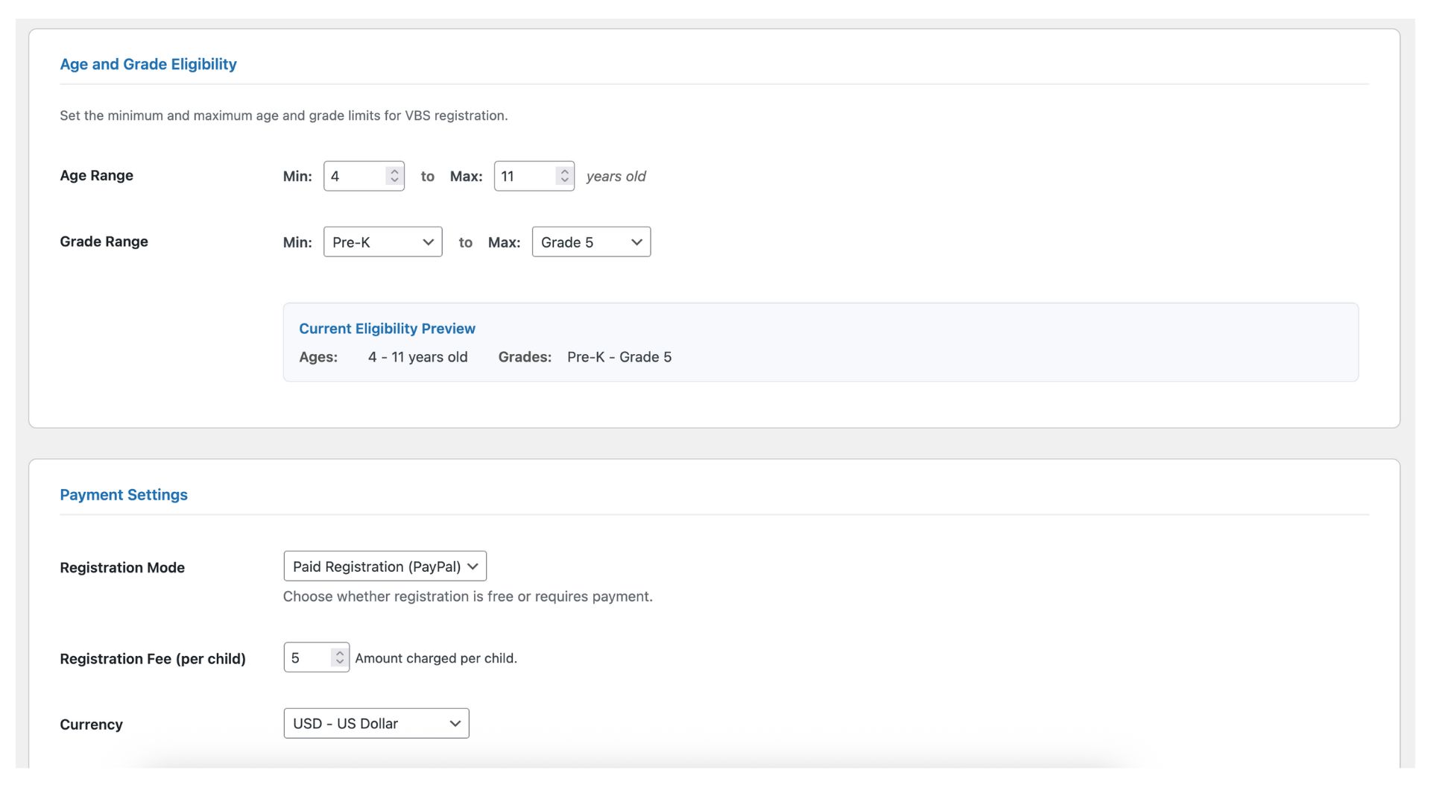
Task: Increase maximum age with up arrow
Action: 564,171
